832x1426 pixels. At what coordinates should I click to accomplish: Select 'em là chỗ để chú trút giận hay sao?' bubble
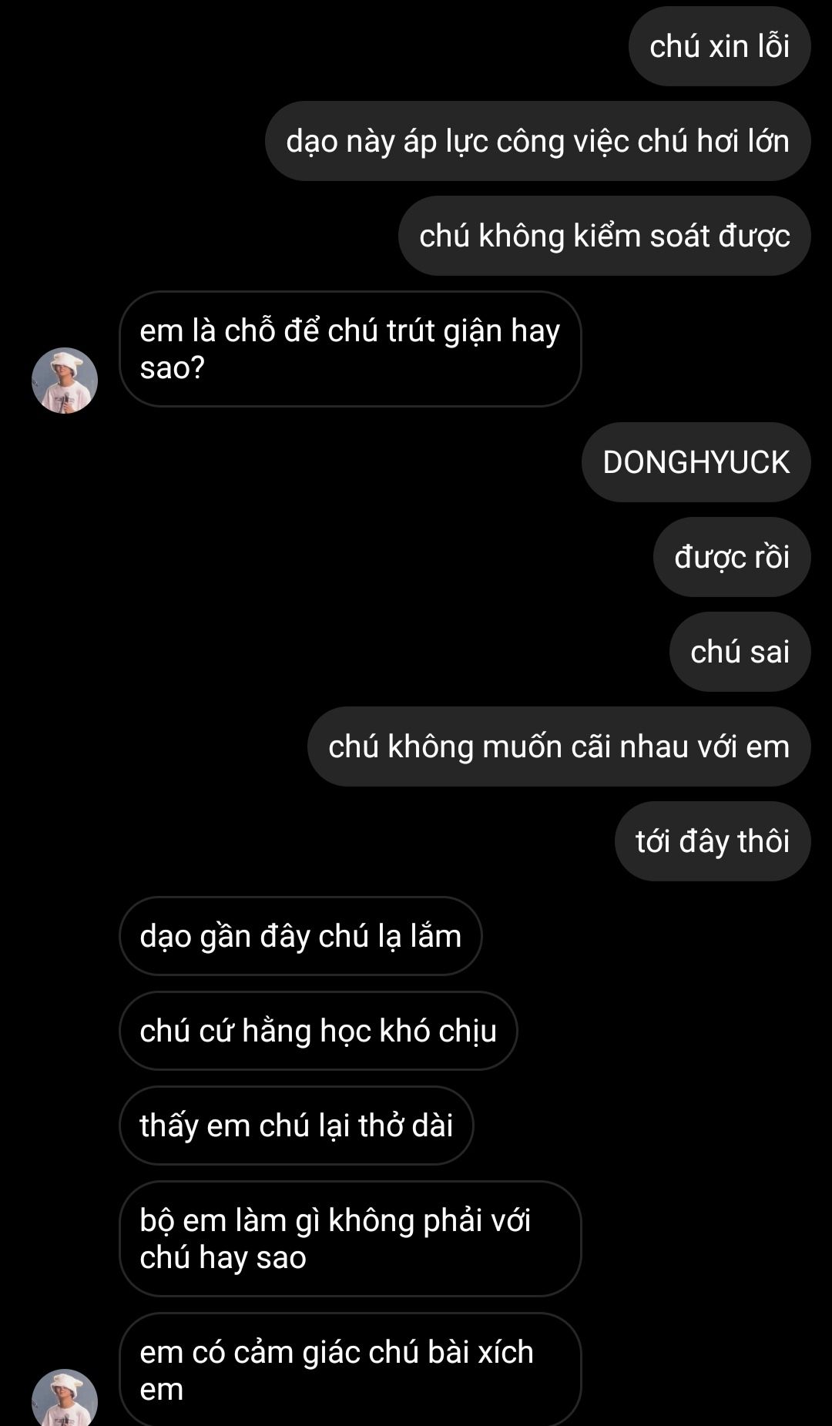point(350,349)
